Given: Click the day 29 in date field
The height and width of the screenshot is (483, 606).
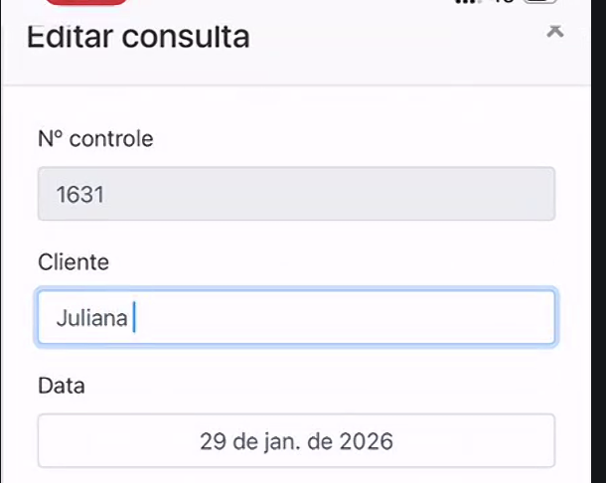Looking at the screenshot, I should tap(213, 440).
